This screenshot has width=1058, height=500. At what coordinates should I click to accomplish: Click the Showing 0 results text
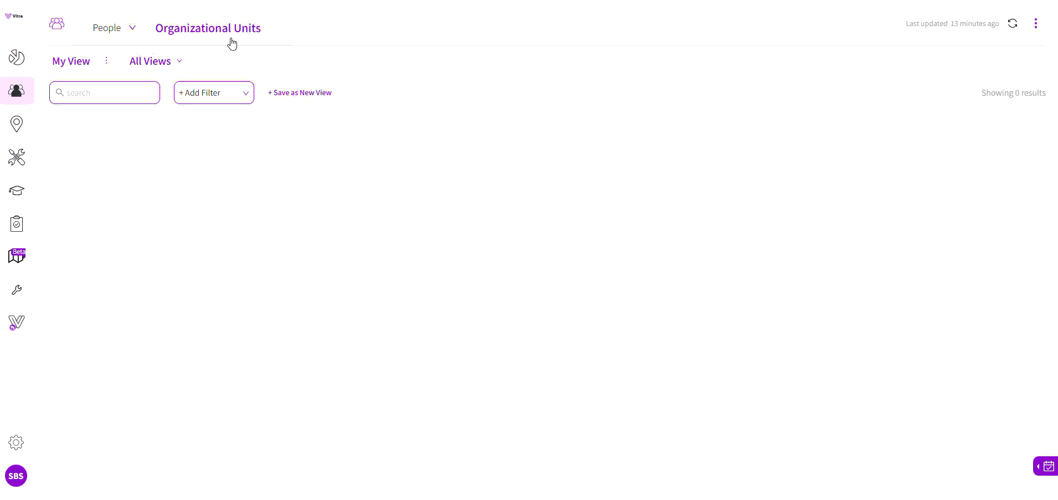click(1013, 93)
